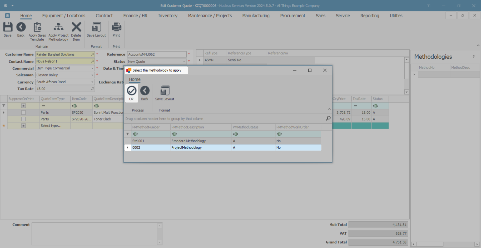
Task: Toggle SuppressOnPrint checkbox in Select type row
Action: pyautogui.click(x=23, y=125)
